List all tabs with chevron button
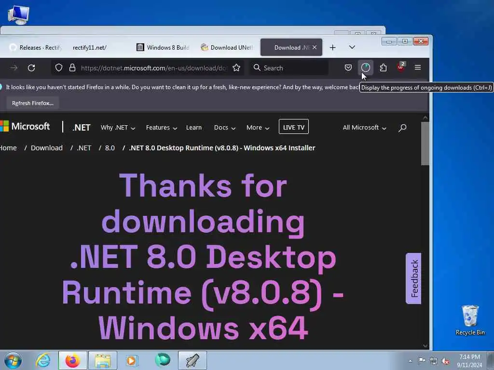Image resolution: width=494 pixels, height=370 pixels. click(352, 47)
